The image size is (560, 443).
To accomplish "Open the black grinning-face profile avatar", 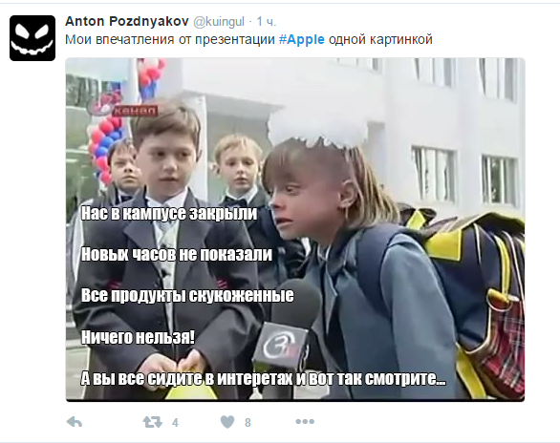I will [32, 38].
